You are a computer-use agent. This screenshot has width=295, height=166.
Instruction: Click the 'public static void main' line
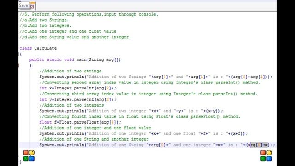[x=75, y=59]
